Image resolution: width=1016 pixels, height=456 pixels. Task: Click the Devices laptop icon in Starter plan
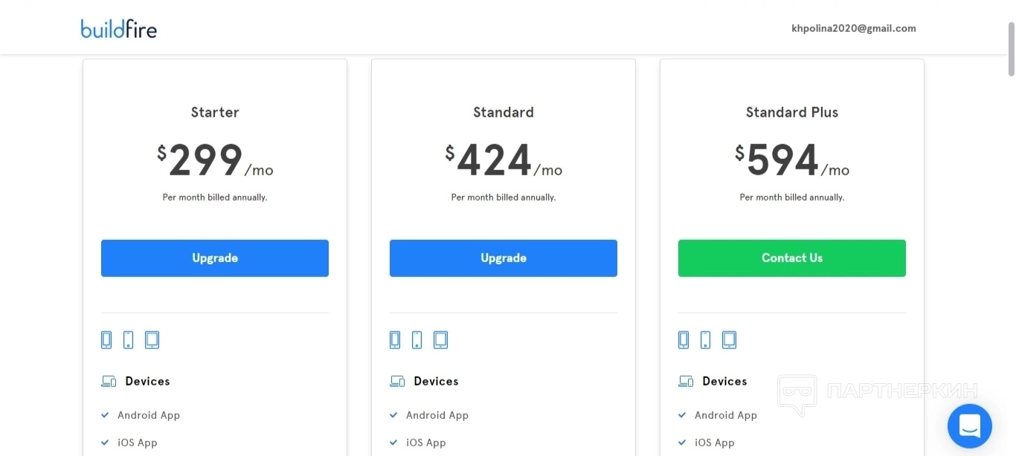(109, 382)
